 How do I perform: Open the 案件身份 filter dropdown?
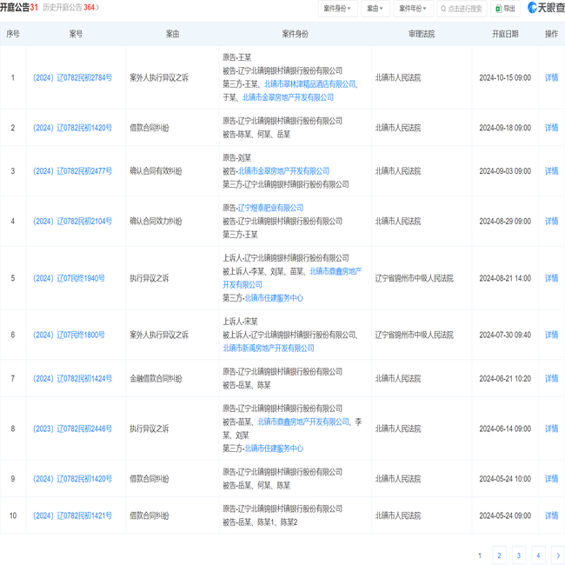(337, 9)
